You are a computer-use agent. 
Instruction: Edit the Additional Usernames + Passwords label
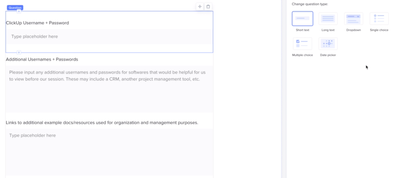pyautogui.click(x=42, y=59)
